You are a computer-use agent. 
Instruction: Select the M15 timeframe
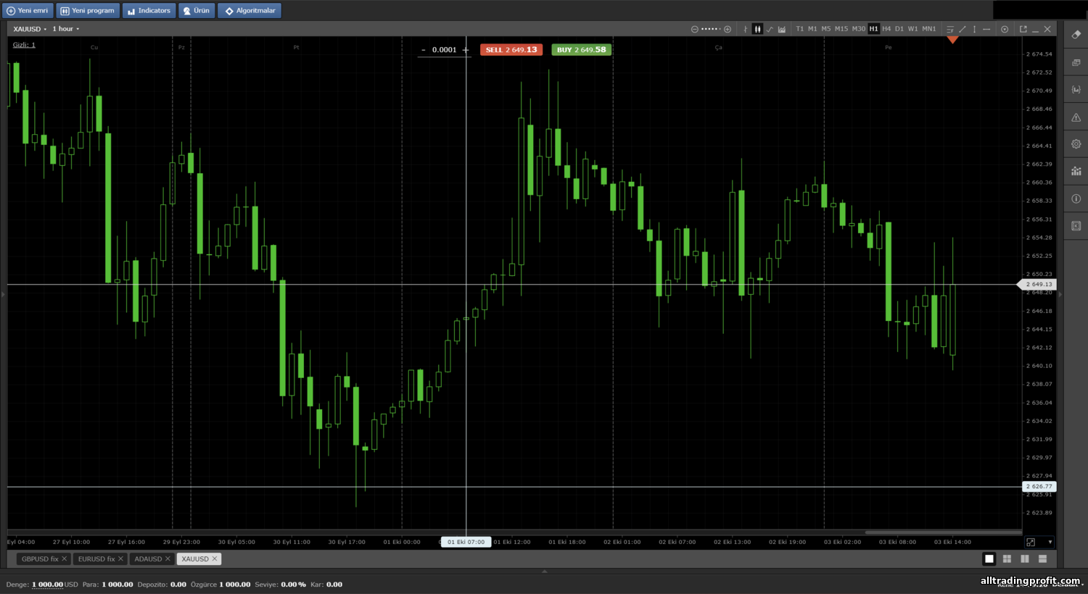click(841, 29)
